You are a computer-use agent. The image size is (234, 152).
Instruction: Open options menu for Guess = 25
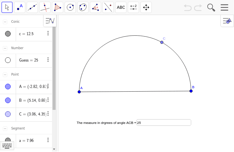(48, 60)
